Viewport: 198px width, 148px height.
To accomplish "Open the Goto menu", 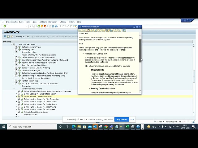I will [34, 22].
